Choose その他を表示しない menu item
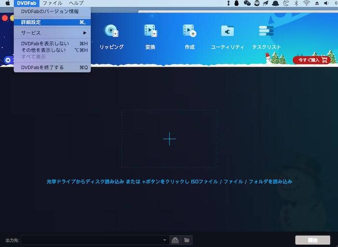Screen dimensions: 338x247 point(52,50)
